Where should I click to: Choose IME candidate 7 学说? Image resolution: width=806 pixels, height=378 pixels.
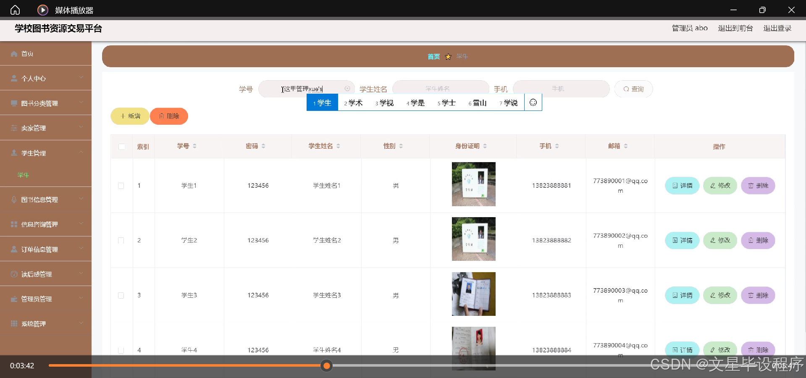[x=509, y=103]
